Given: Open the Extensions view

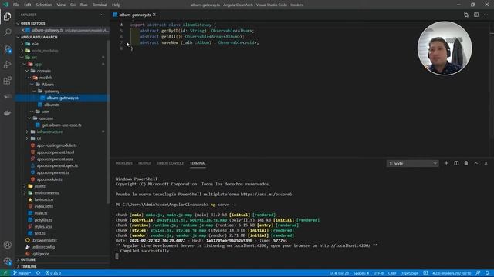Looking at the screenshot, I should [x=7, y=81].
